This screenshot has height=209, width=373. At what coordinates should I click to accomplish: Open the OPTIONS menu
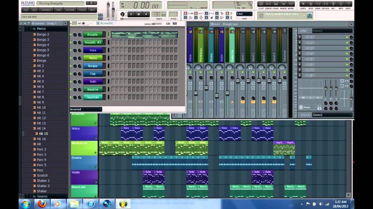[x=70, y=10]
